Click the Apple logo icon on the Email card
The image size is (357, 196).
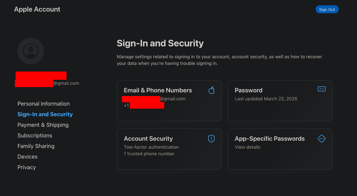pos(212,90)
